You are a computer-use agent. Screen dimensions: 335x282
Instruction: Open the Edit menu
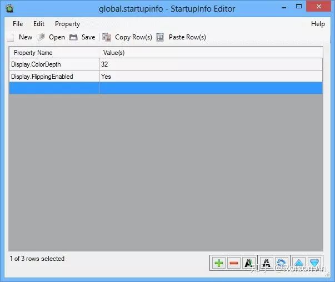click(39, 24)
